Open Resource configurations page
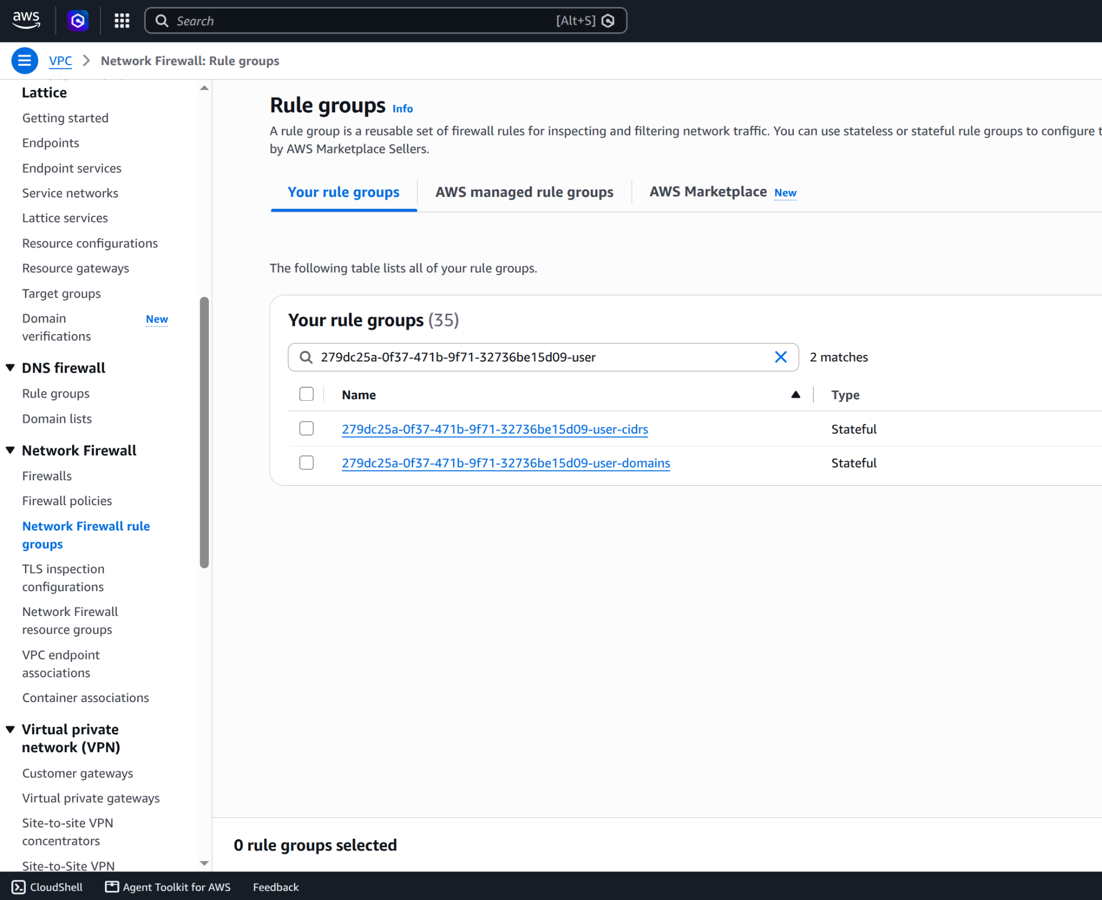1102x900 pixels. (90, 243)
